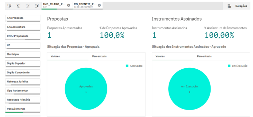Open the Tipo Parlamentar filter

tap(23, 91)
